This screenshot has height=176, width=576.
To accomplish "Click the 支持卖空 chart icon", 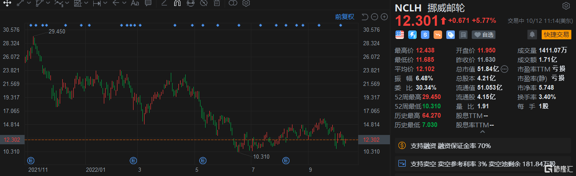I will pos(402,163).
